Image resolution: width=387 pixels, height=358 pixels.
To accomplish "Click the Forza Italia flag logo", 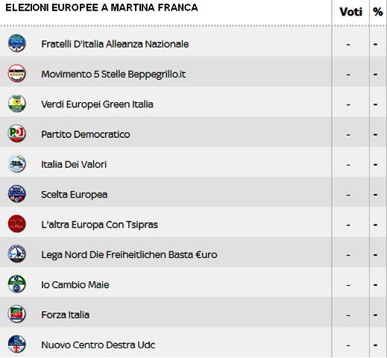I will 16,314.
